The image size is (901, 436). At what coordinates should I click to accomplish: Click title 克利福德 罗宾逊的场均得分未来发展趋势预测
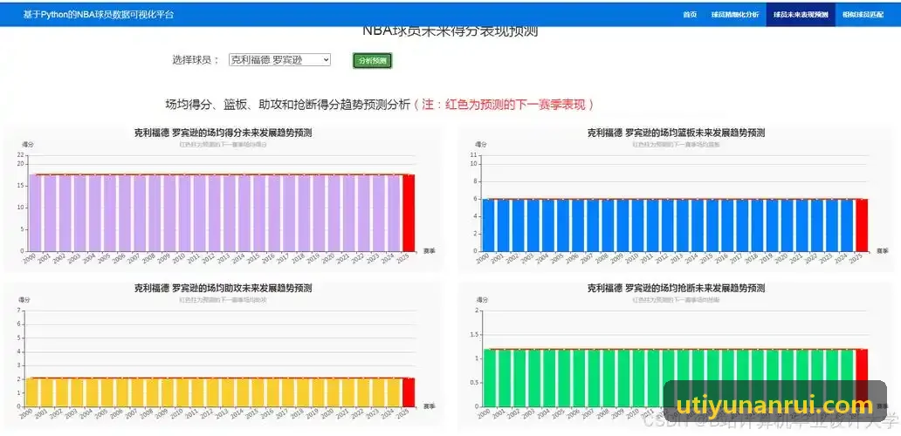pos(223,133)
